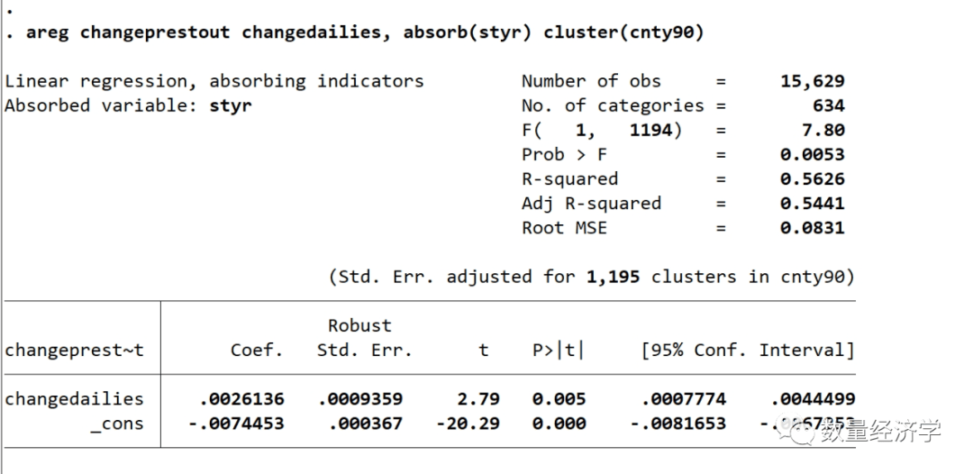Click the bold absorbed variable name styr
The image size is (973, 474).
pyautogui.click(x=230, y=105)
